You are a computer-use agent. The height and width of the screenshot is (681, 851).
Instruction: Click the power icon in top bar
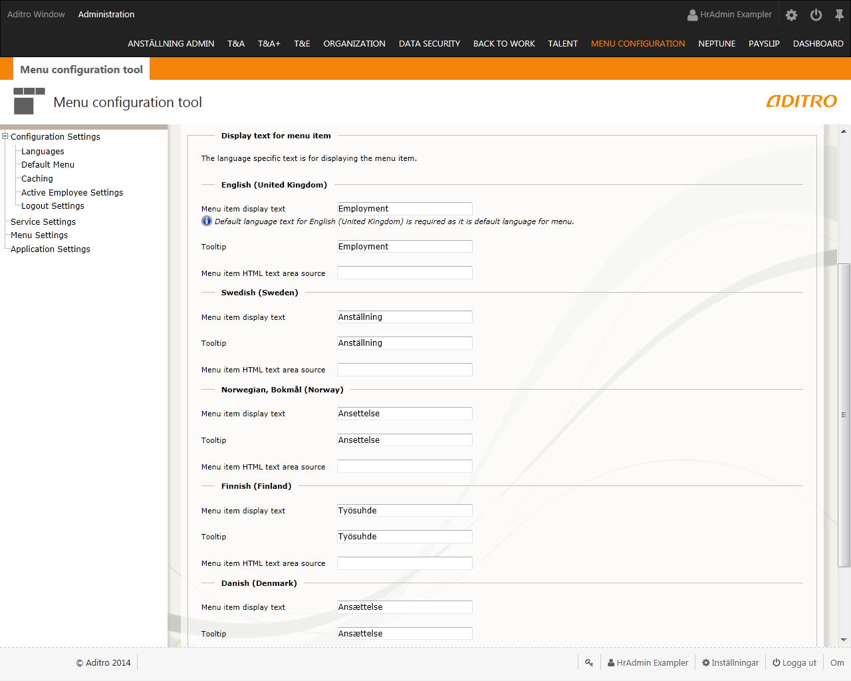pyautogui.click(x=816, y=15)
